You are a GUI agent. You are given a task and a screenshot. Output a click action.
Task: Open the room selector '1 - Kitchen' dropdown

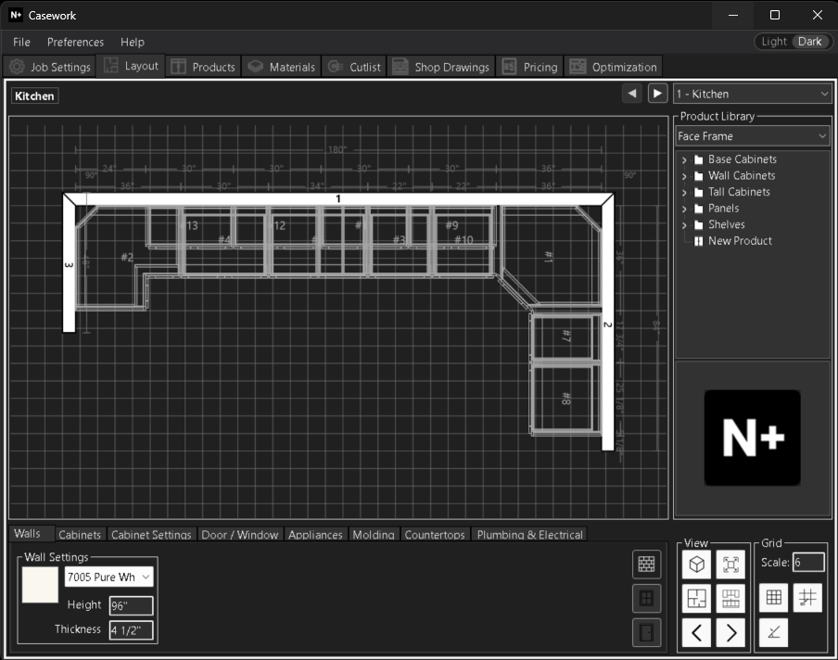point(753,94)
